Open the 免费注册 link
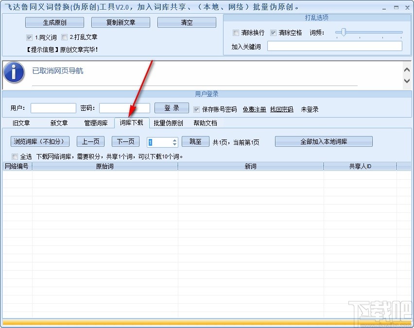This screenshot has height=328, width=414. click(254, 109)
